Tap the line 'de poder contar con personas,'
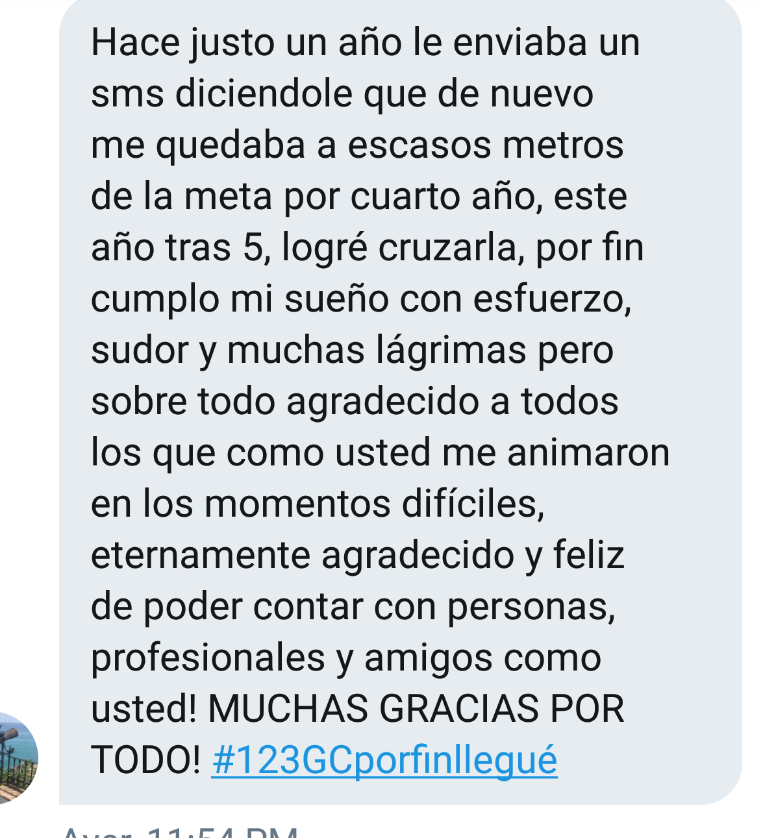Viewport: 763px width, 838px height. [353, 608]
